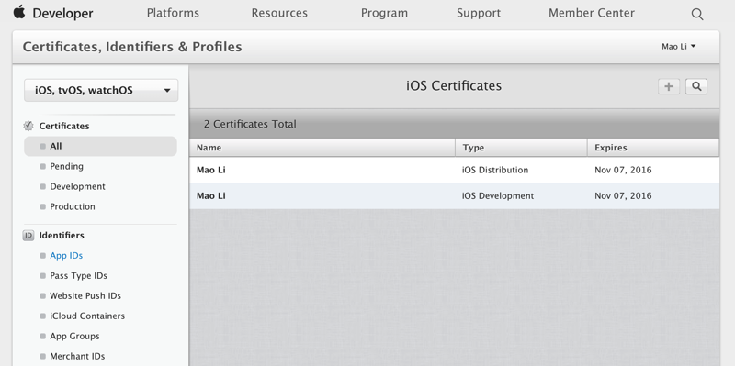Viewport: 735px width, 366px height.
Task: Click the Certificates, Identifiers & Profiles title
Action: [132, 47]
